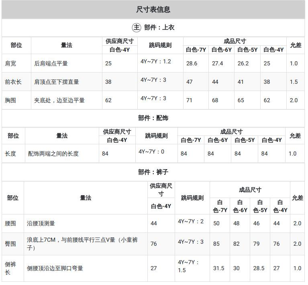This screenshot has width=308, height=285.
Task: Click the 4Y~7Y：1.2 grading rule cell
Action: point(156,61)
